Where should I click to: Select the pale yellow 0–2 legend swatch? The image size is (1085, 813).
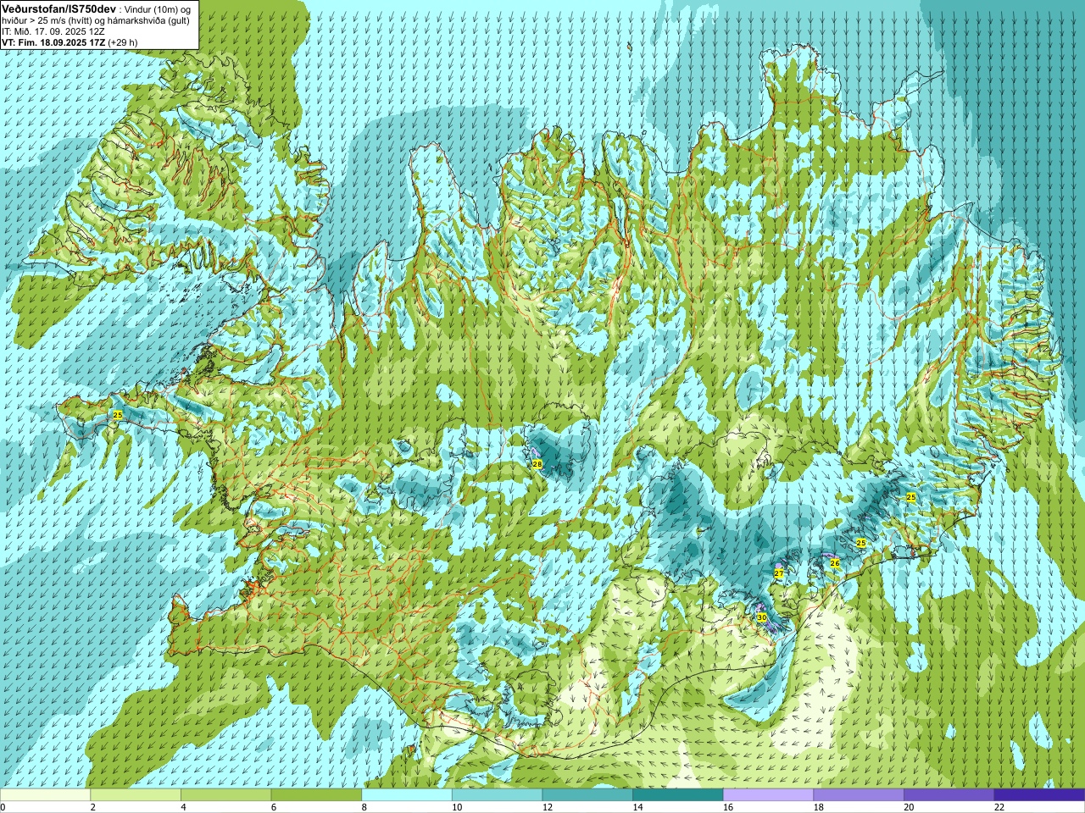coord(45,795)
